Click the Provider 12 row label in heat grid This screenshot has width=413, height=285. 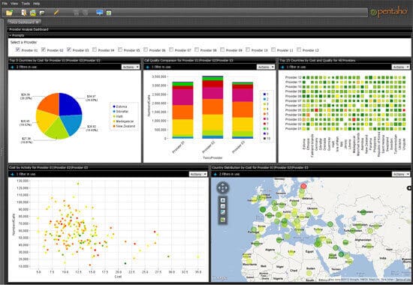point(293,77)
